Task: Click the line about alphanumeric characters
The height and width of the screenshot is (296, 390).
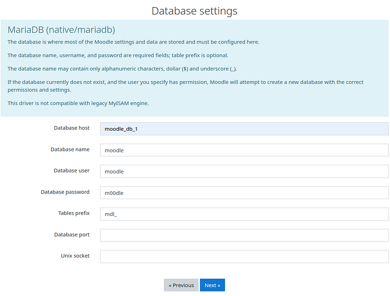Action: [122, 69]
